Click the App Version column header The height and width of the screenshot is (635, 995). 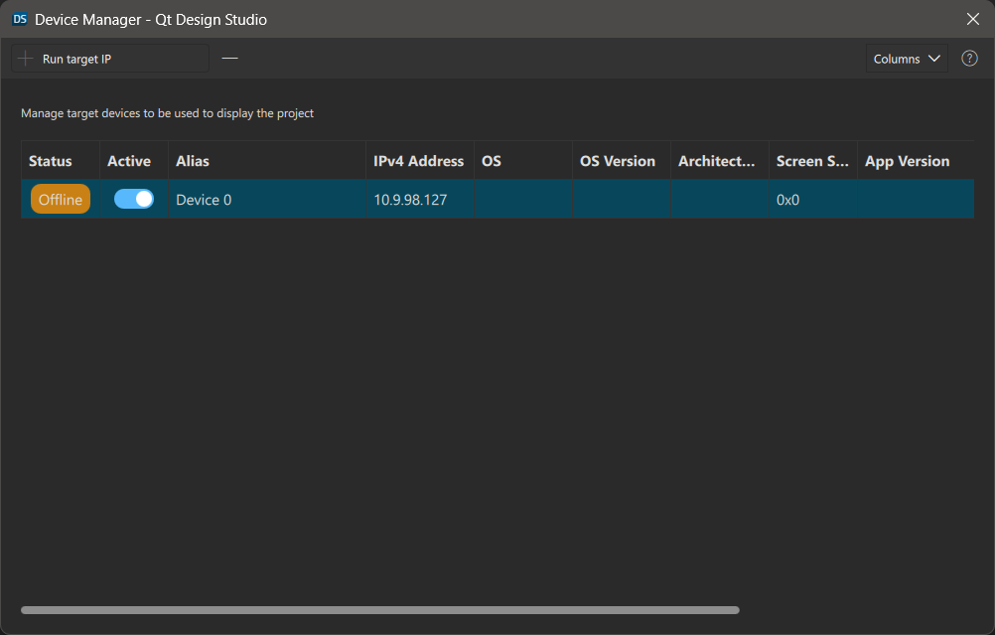click(x=916, y=161)
